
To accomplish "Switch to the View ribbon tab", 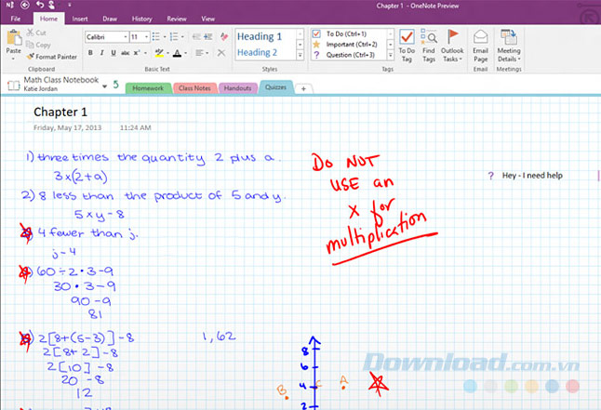I will (x=208, y=19).
